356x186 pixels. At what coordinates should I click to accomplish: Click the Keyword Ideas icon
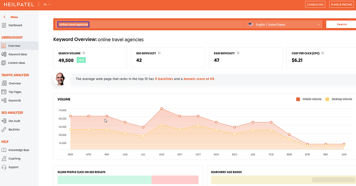(x=4, y=54)
